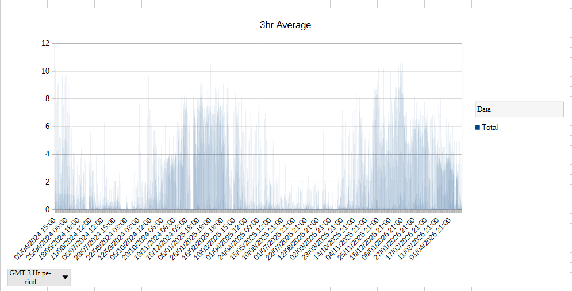This screenshot has height=291, width=572.
Task: Click the 01/04/2026 21:00 X-axis label
Action: click(433, 237)
